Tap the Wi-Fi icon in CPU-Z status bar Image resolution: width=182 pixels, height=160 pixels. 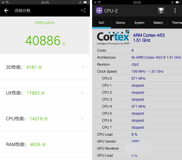click(99, 2)
